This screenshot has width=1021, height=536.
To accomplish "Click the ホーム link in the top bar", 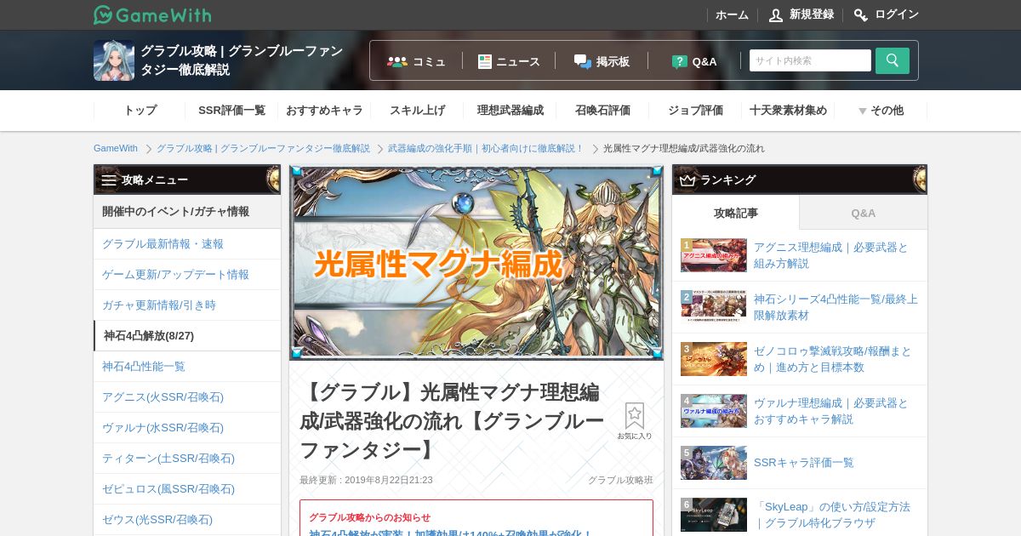I will click(x=732, y=14).
